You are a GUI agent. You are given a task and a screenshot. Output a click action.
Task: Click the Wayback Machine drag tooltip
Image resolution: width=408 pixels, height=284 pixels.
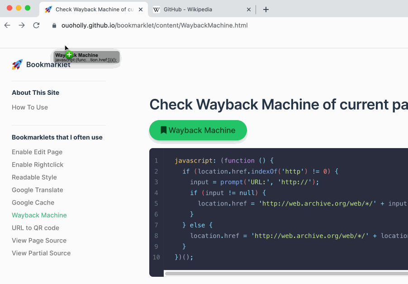85,58
